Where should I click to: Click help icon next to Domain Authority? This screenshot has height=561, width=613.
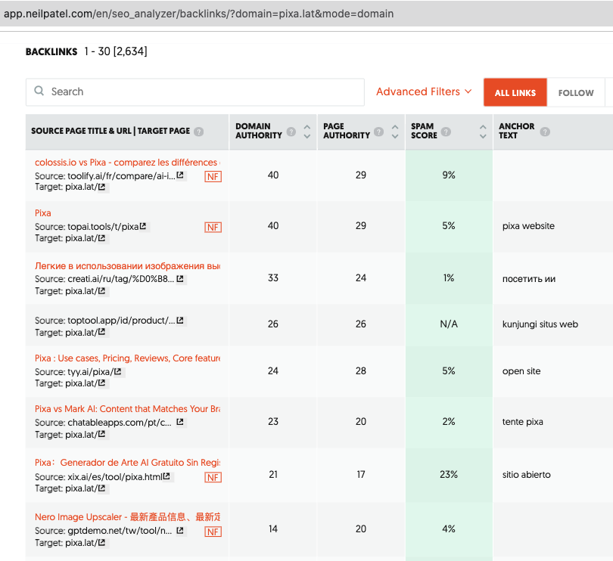(289, 135)
